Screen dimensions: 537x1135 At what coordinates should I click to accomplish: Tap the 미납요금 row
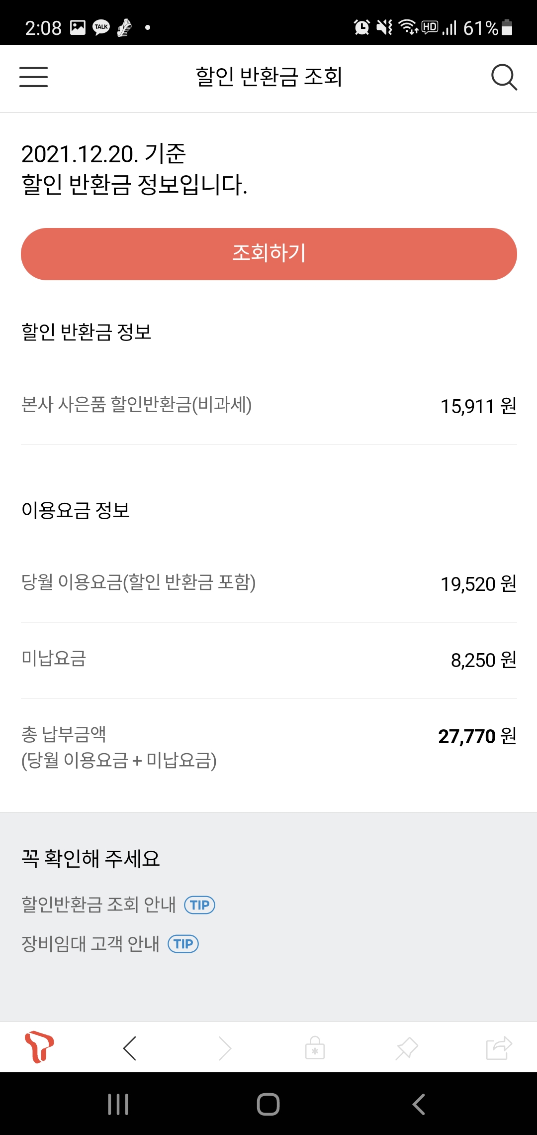click(x=268, y=660)
